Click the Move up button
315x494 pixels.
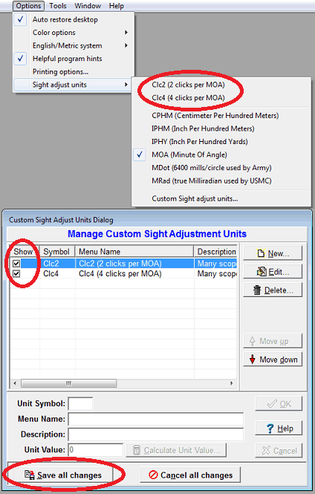pos(273,341)
